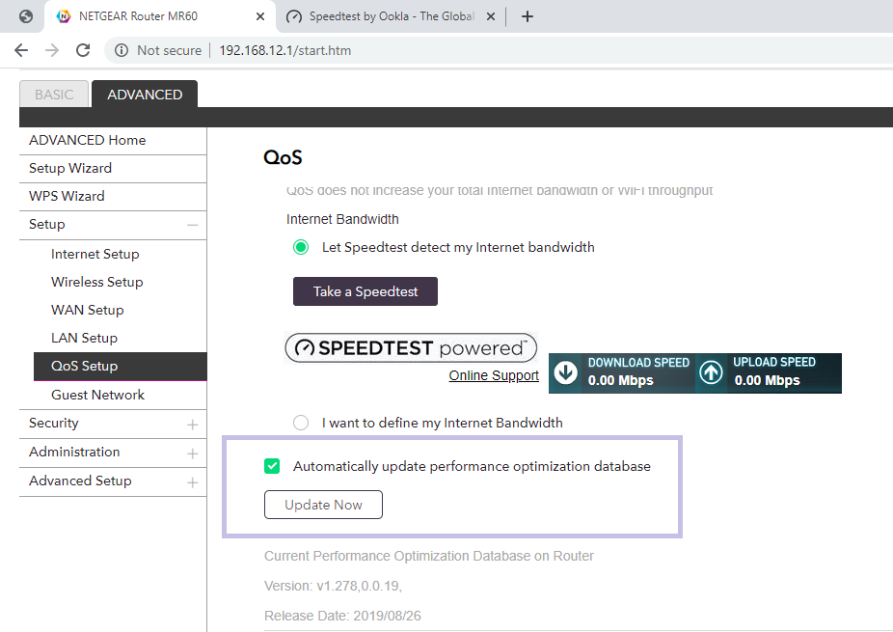Click the globe icon left of the tabs
Viewport: 893px width, 632px height.
(26, 16)
